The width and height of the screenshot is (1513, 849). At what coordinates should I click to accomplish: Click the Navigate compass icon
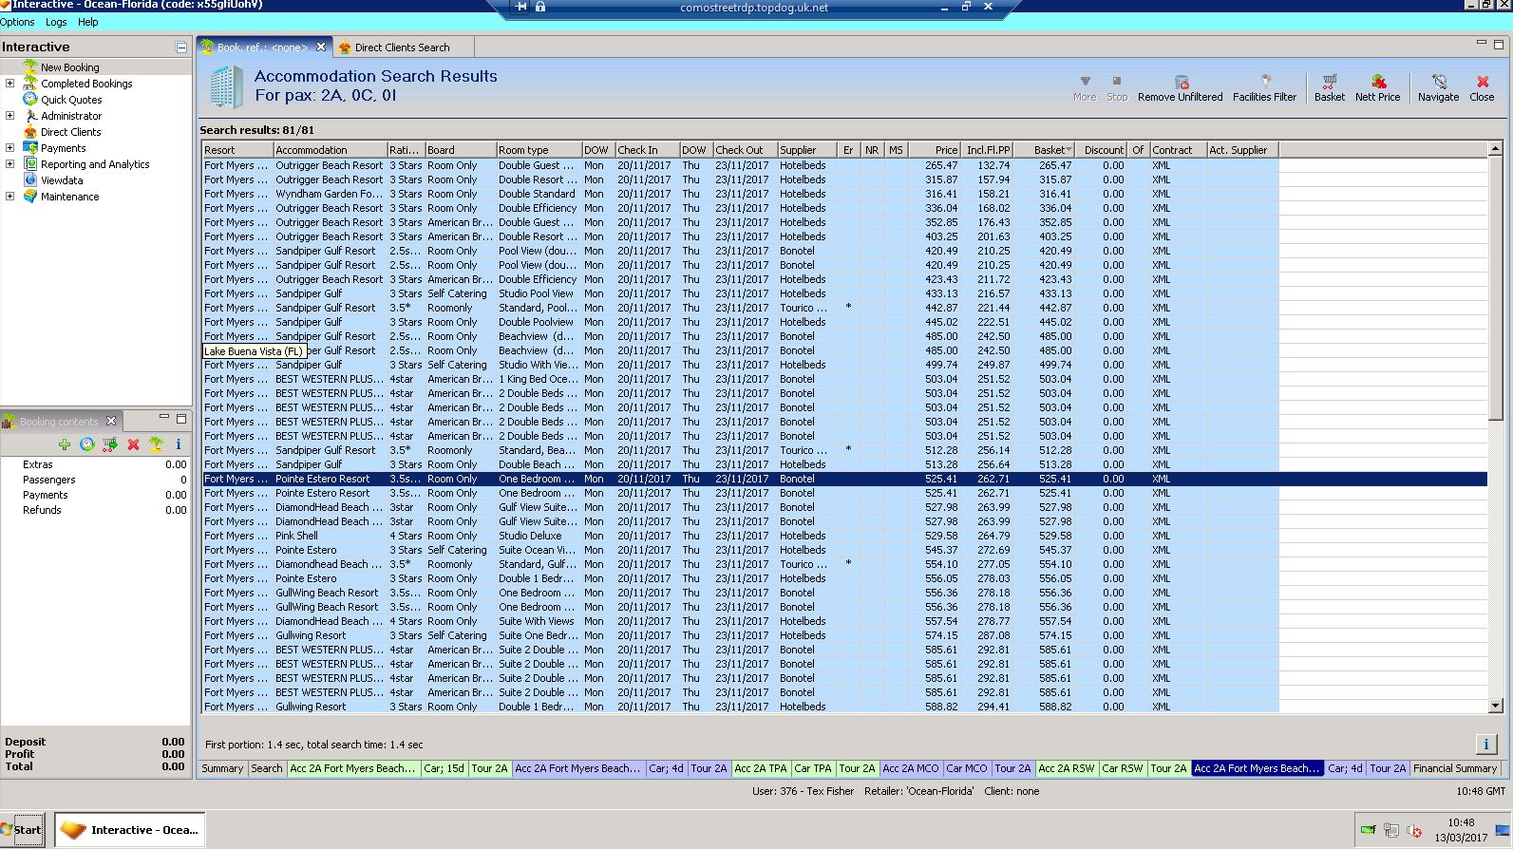coord(1439,83)
